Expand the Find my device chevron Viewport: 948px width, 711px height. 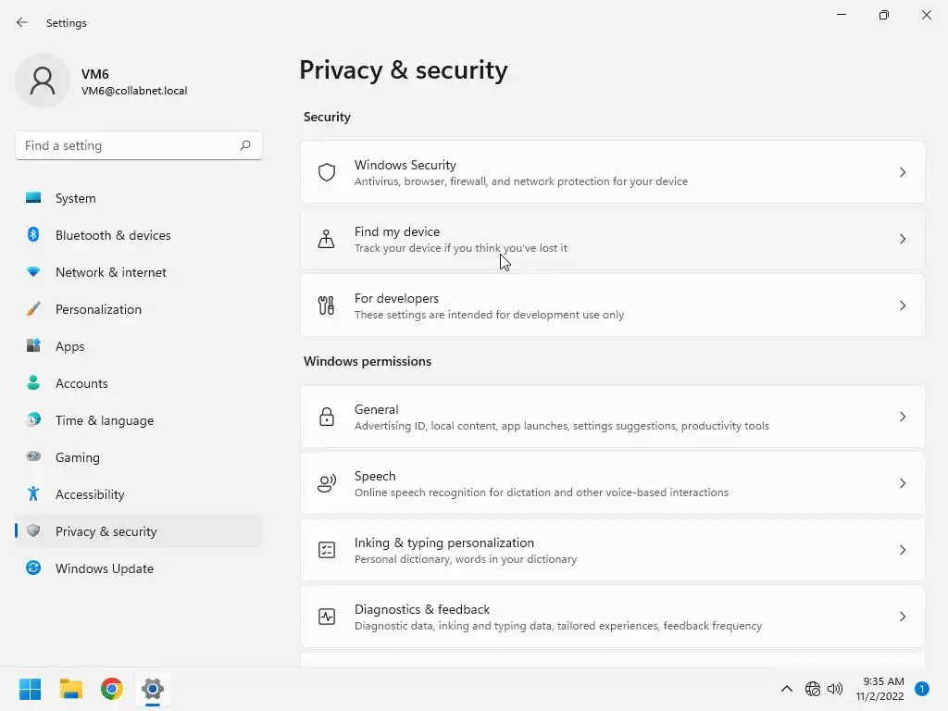click(903, 239)
